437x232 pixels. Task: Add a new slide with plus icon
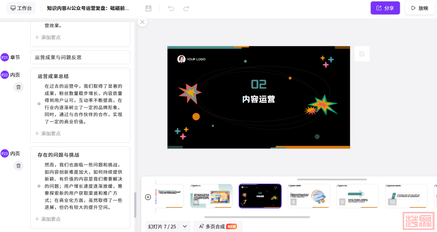click(x=148, y=197)
